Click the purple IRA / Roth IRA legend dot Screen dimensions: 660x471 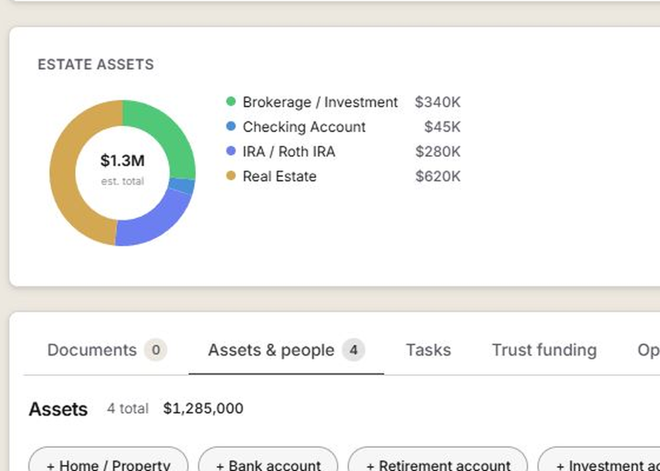point(230,151)
